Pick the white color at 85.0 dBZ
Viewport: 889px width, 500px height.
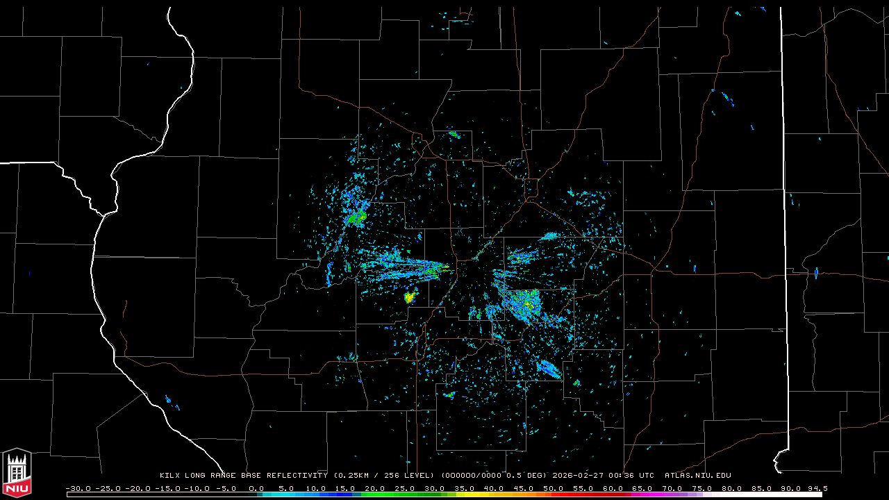click(761, 494)
